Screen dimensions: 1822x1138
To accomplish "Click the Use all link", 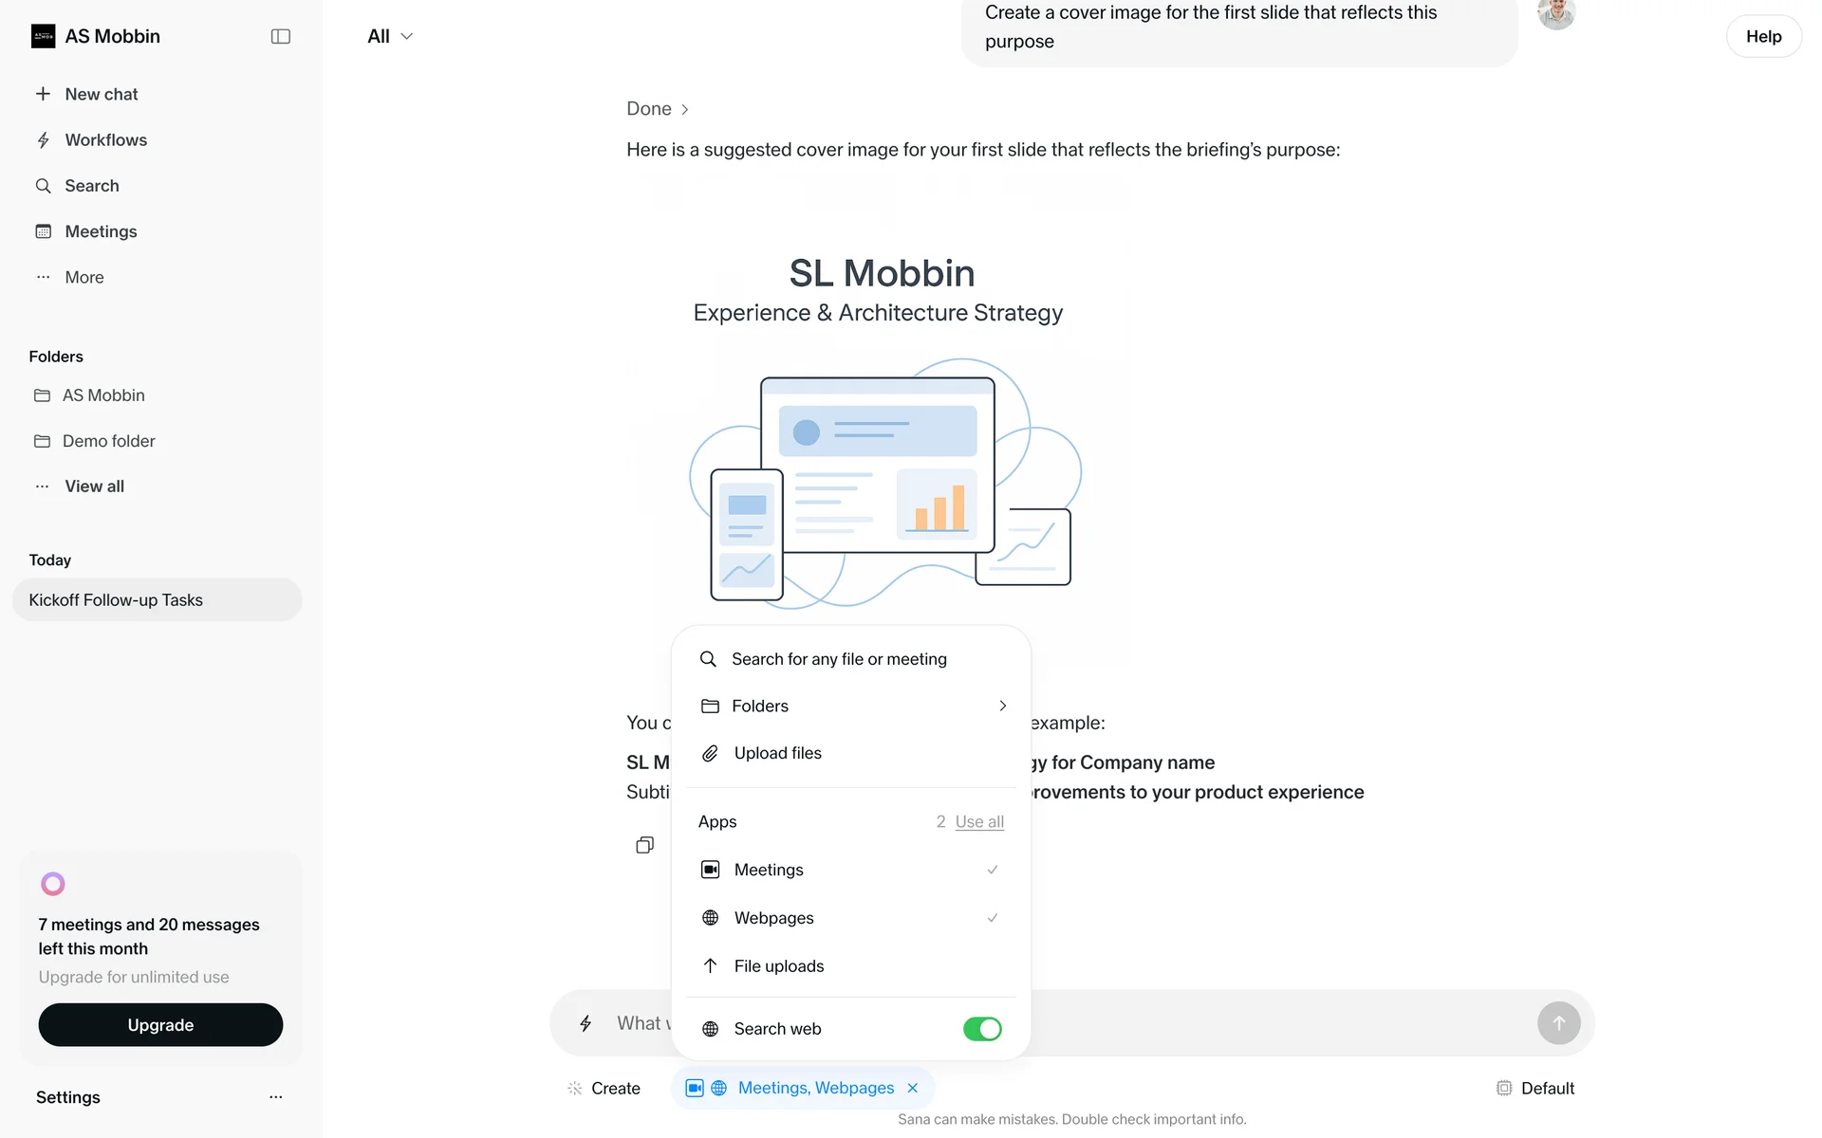I will pyautogui.click(x=979, y=821).
